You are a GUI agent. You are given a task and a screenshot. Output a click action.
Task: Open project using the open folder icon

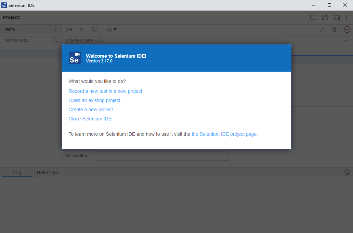pyautogui.click(x=325, y=17)
